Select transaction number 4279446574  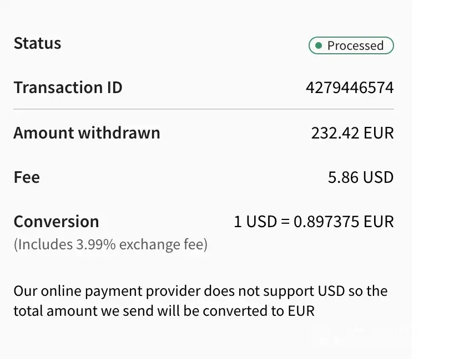coord(349,88)
